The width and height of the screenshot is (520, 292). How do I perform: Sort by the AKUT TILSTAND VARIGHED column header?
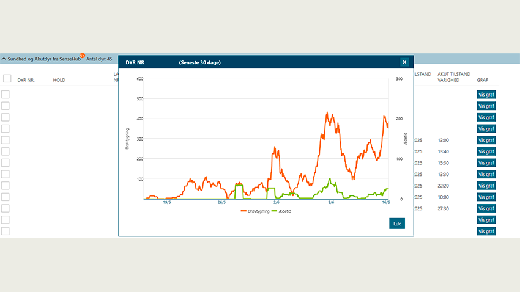[453, 77]
